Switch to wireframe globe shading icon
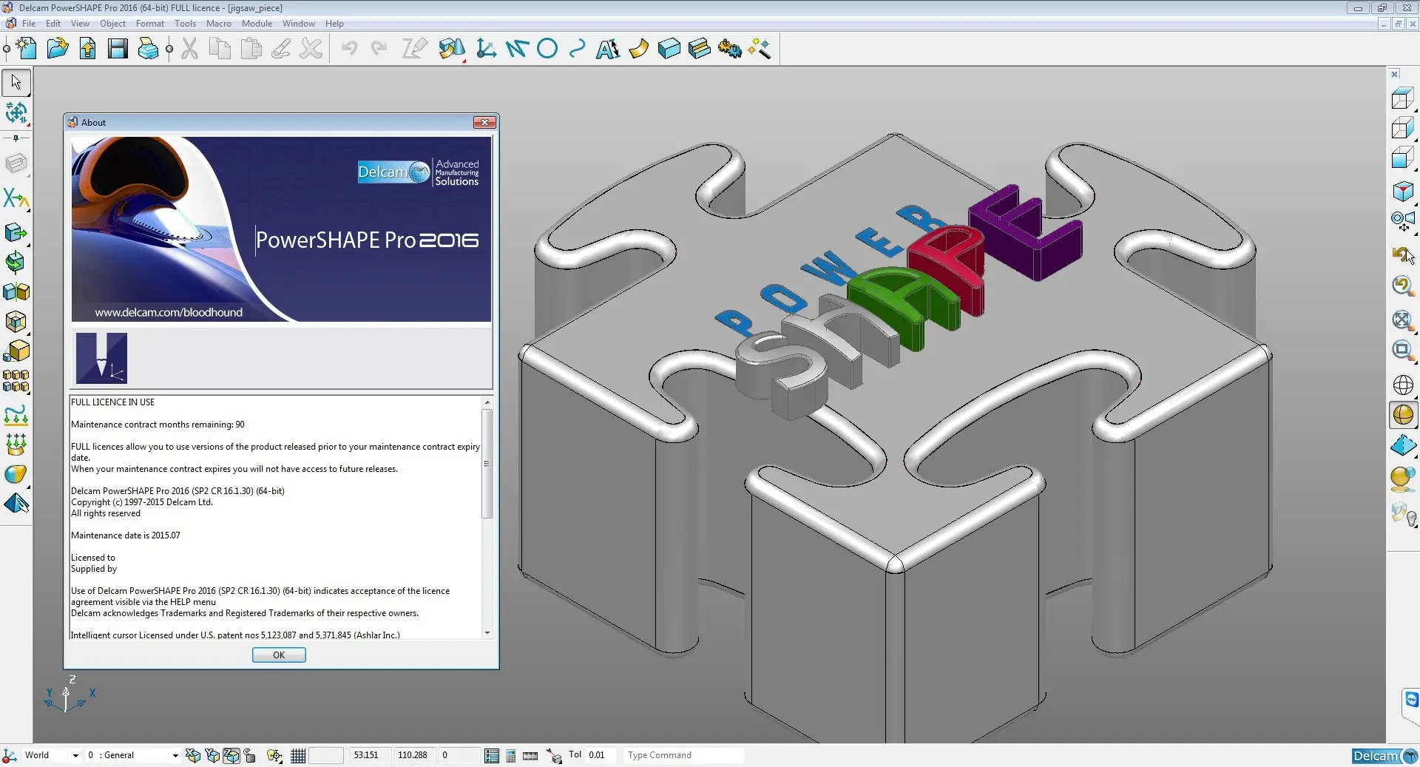The width and height of the screenshot is (1420, 767). (1402, 385)
